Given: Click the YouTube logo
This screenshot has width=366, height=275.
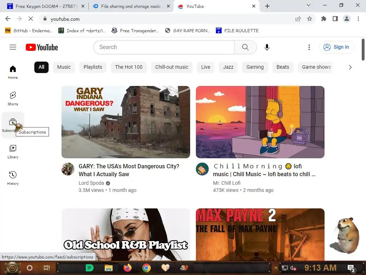Looking at the screenshot, I should coord(42,47).
